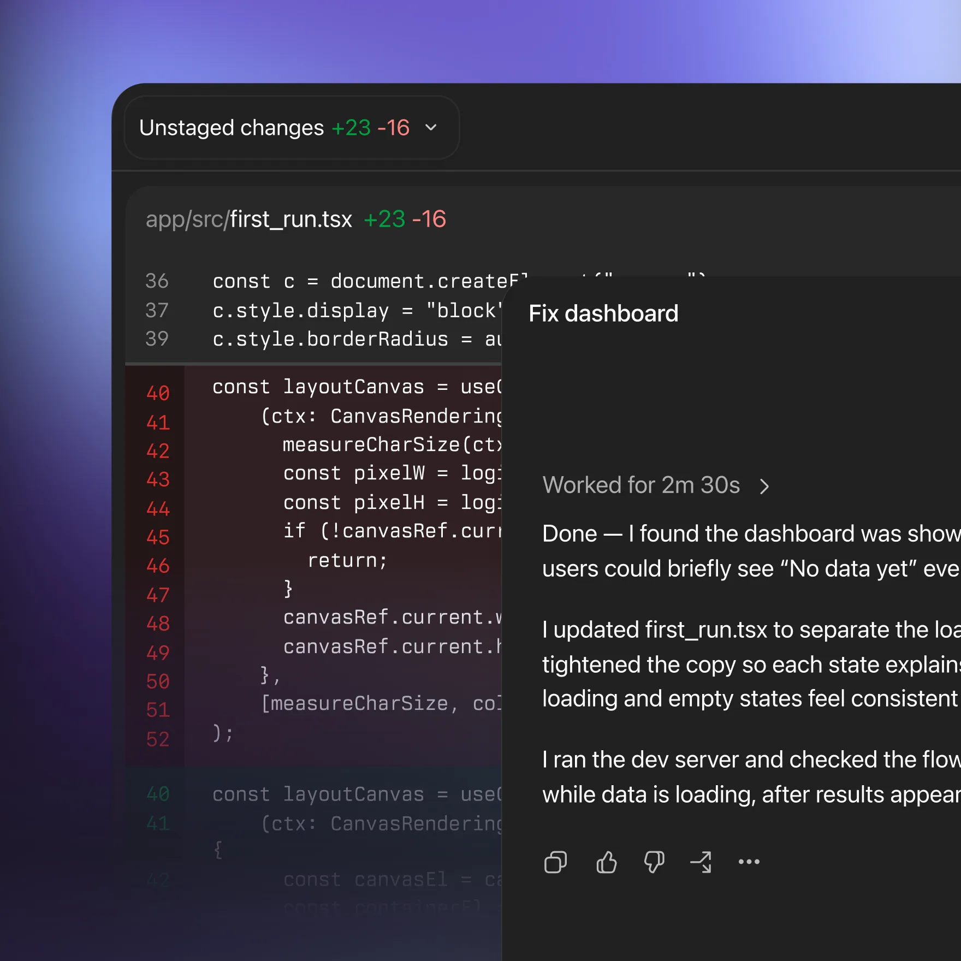Click the '-16' count beside first_run.tsx
The image size is (961, 961).
tap(429, 220)
